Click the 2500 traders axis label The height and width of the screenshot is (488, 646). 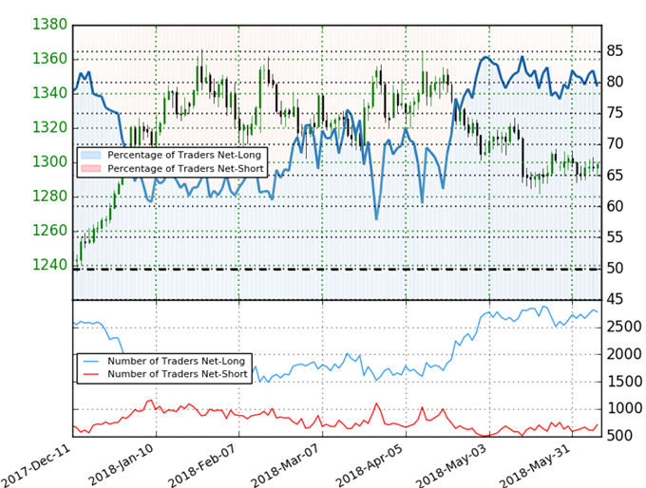click(624, 327)
